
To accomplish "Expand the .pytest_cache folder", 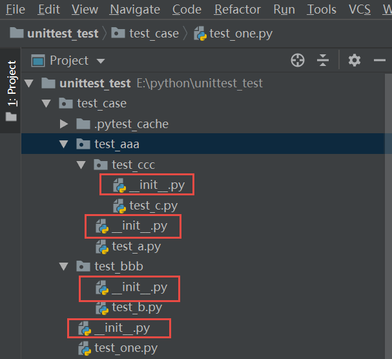I will pos(63,124).
